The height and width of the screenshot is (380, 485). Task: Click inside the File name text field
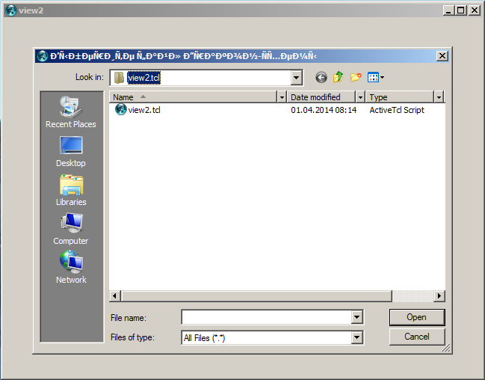click(266, 317)
